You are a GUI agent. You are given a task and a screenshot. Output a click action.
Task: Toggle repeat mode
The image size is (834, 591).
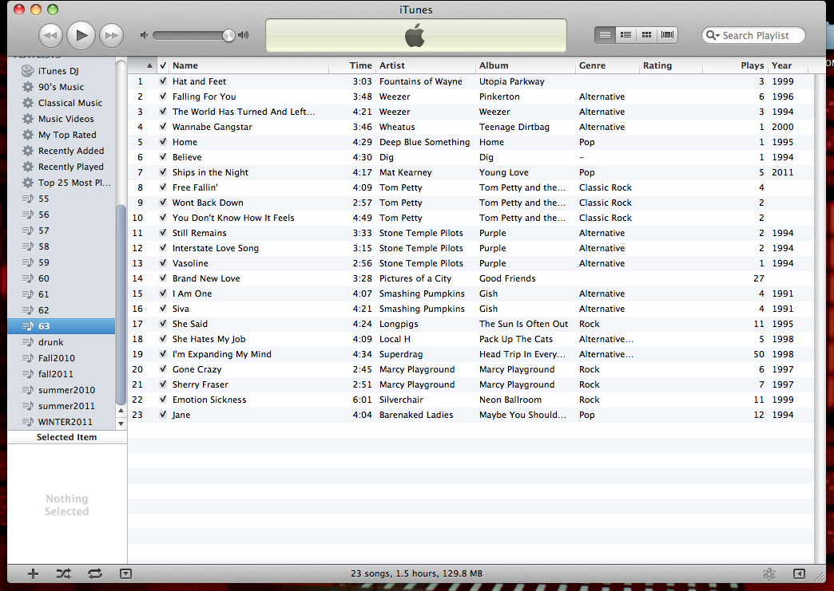[95, 573]
